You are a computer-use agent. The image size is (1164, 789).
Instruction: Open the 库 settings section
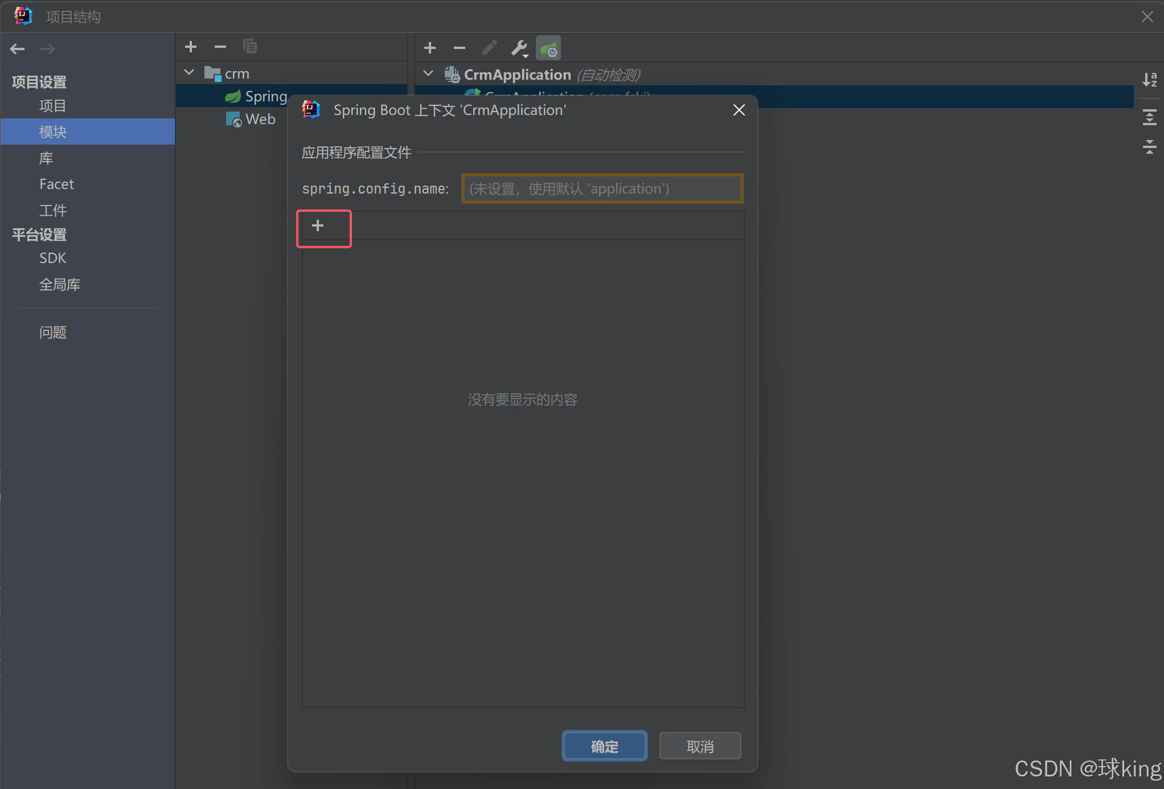click(46, 158)
